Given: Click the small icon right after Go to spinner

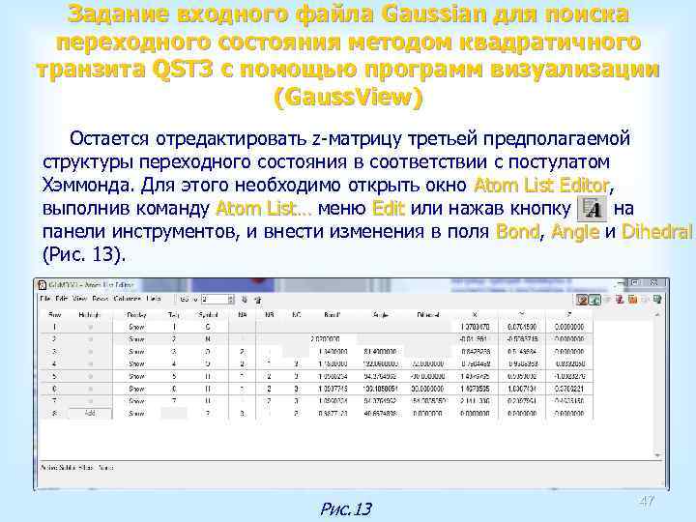Looking at the screenshot, I should tap(245, 300).
